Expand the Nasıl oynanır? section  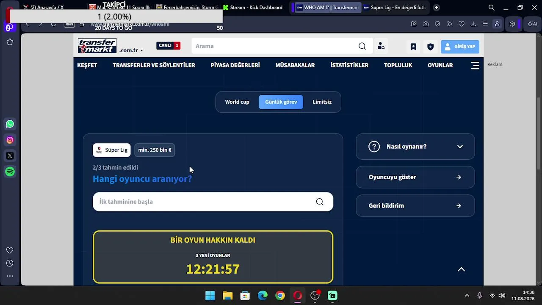(415, 147)
